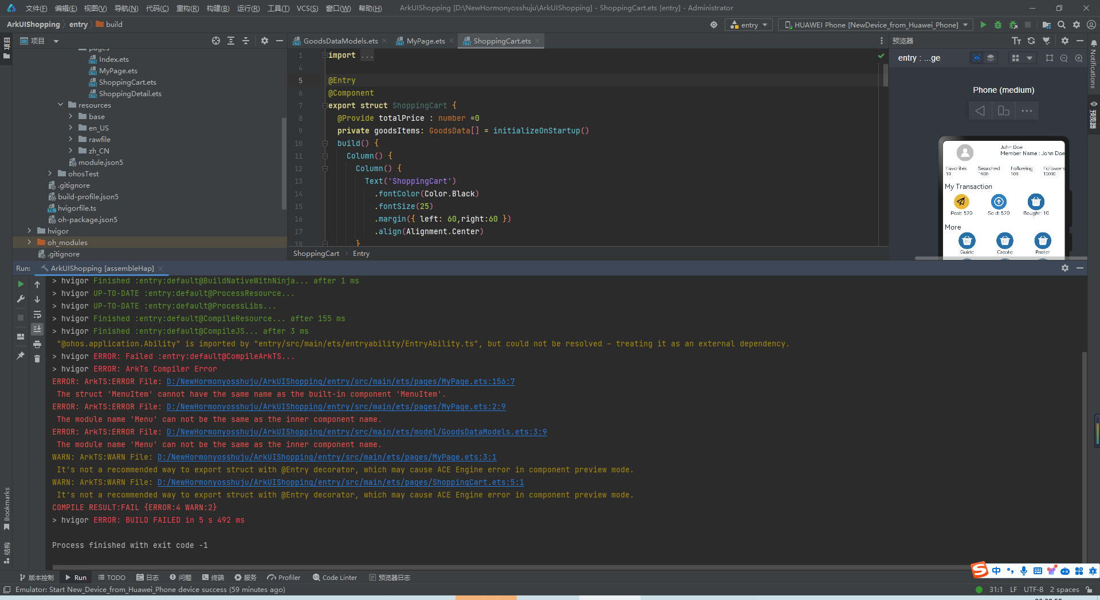Viewport: 1100px width, 600px height.
Task: Open project structure folder icon in toolbar
Action: [1047, 25]
